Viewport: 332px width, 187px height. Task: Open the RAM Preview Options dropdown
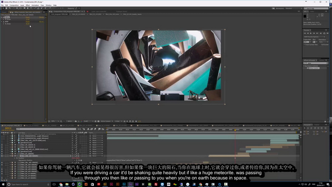(x=314, y=37)
